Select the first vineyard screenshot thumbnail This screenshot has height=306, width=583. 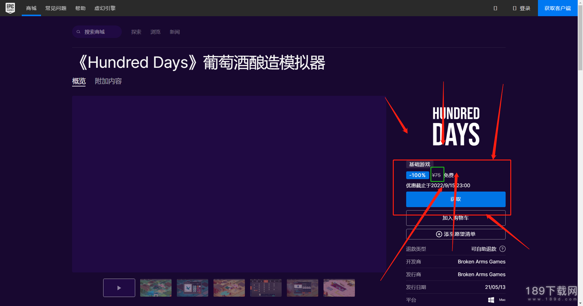[156, 288]
